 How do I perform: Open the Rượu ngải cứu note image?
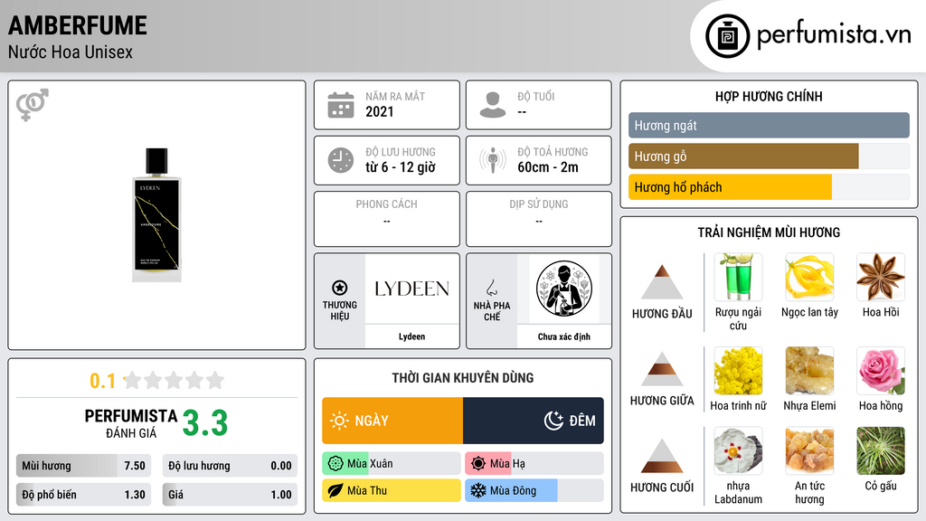[x=738, y=277]
